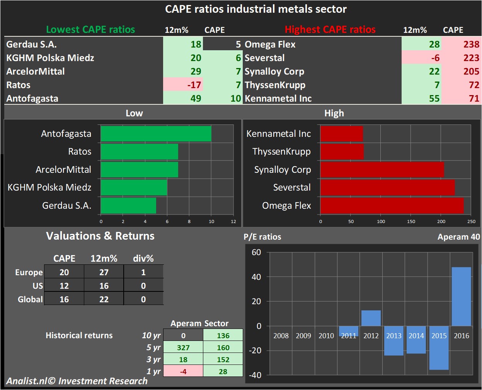Image resolution: width=482 pixels, height=390 pixels.
Task: Select Severstal 12m% value -6
Action: click(421, 58)
